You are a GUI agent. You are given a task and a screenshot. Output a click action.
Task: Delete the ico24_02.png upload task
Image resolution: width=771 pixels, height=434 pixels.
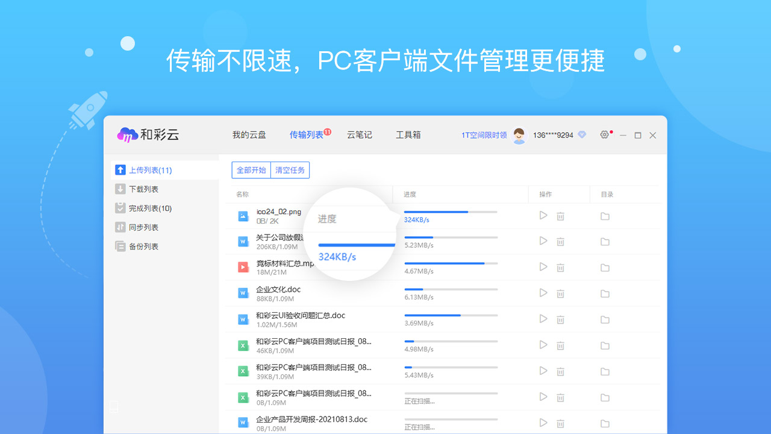coord(560,216)
